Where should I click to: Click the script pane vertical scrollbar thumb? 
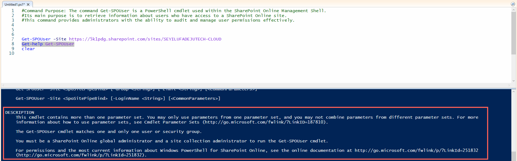pos(513,33)
